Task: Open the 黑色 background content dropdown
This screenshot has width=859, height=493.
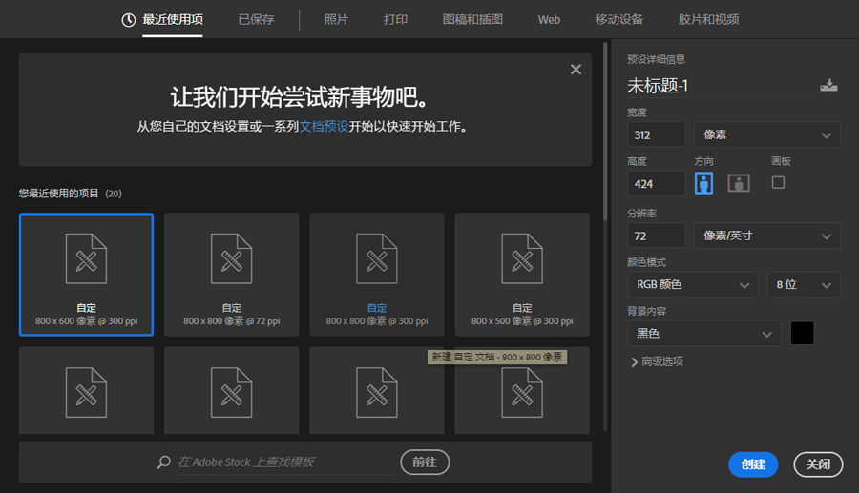Action: [x=703, y=333]
